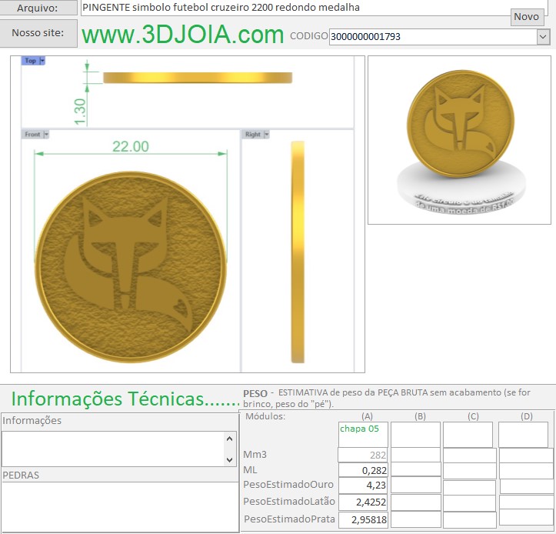Click the perspective render of the medal

click(461, 142)
